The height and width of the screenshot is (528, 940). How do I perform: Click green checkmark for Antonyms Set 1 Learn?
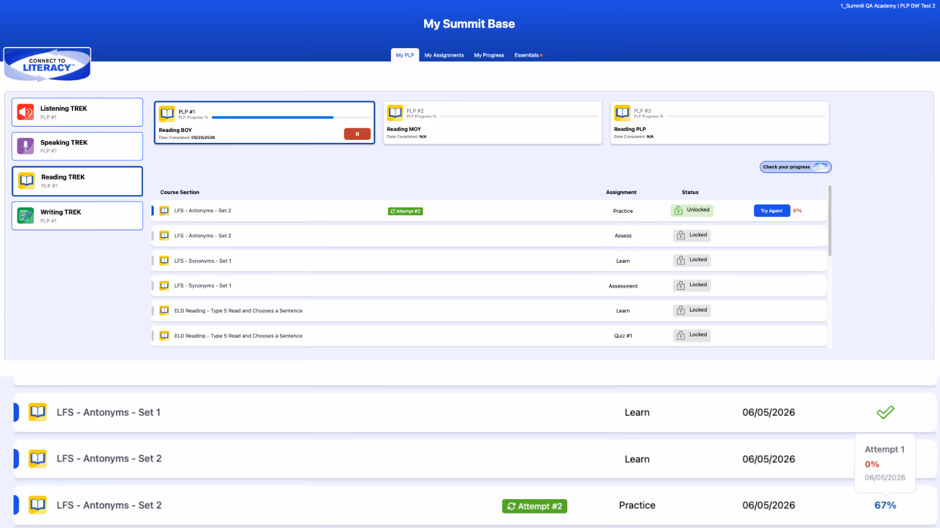tap(885, 412)
